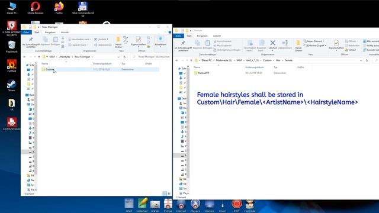This screenshot has height=213, width=379.
Task: Go up one level in Roac Morrigan window
Action: pyautogui.click(x=39, y=57)
